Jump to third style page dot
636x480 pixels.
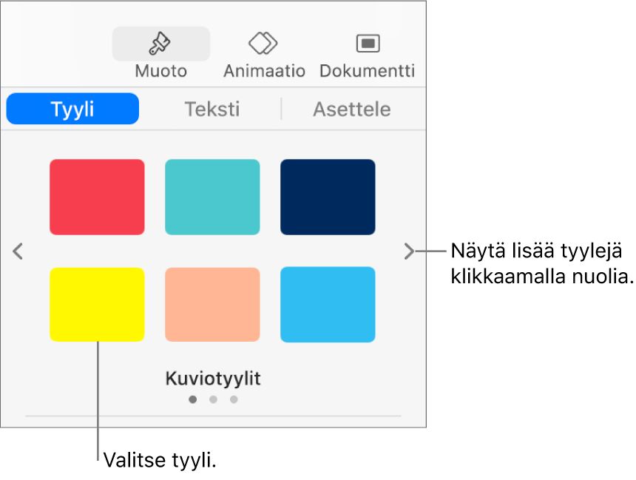point(234,399)
